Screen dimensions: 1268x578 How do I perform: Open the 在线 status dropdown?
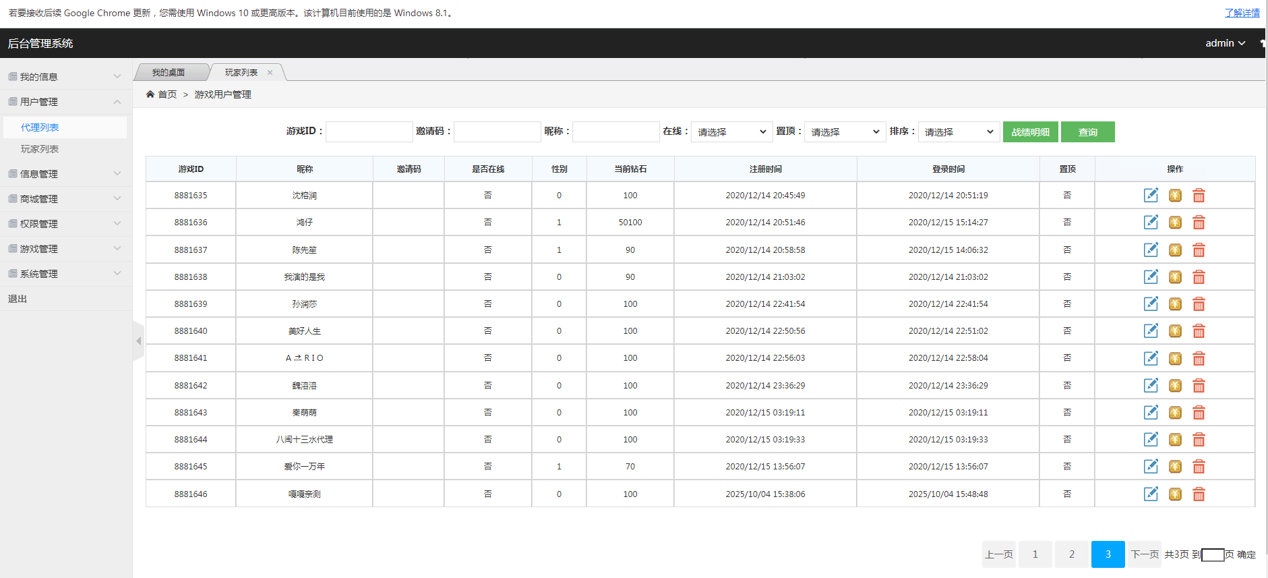(731, 132)
